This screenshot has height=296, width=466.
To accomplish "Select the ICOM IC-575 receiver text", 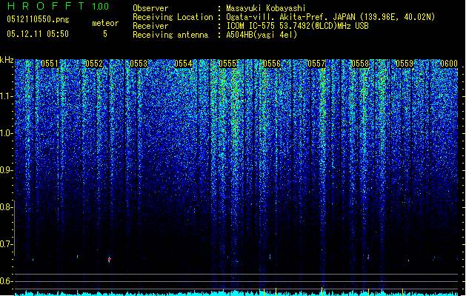I will (x=297, y=26).
